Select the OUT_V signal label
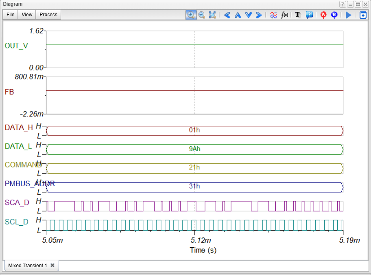This screenshot has width=371, height=275. [x=16, y=46]
